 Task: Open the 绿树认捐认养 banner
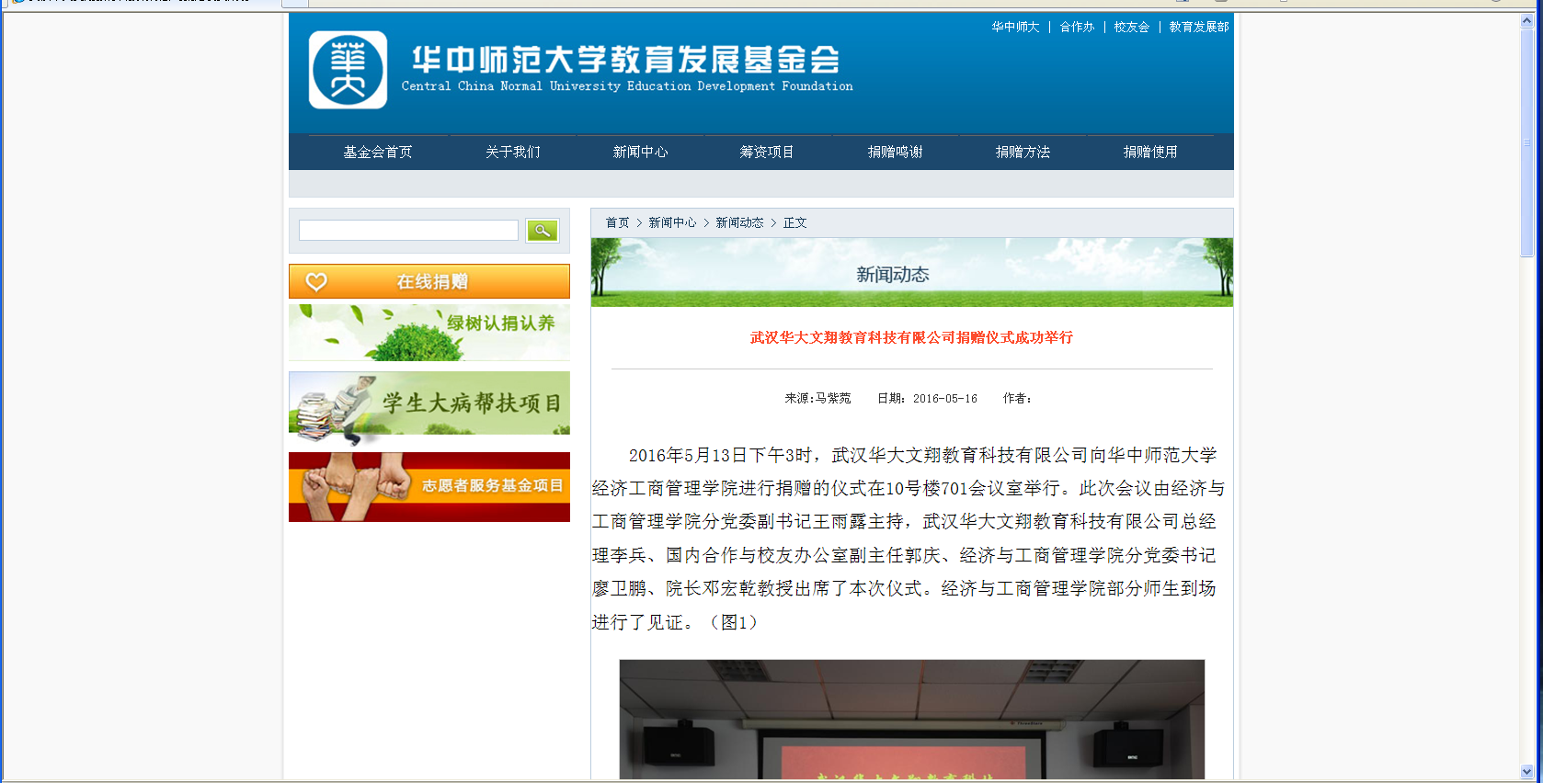[x=429, y=333]
